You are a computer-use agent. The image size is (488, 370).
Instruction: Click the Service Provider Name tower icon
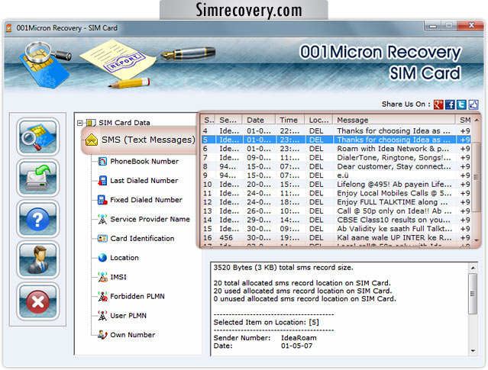click(x=102, y=219)
